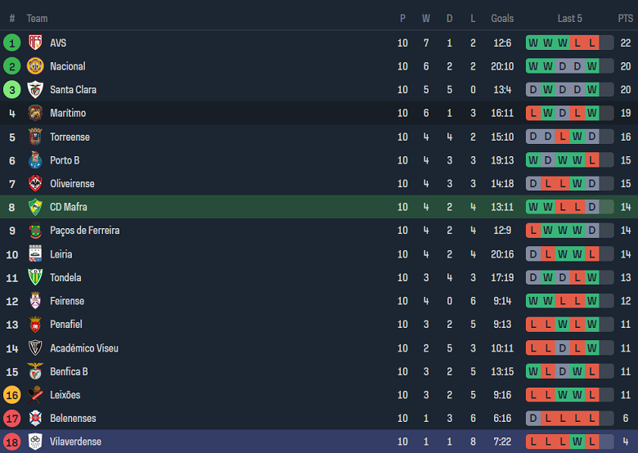Viewport: 638px width, 453px height.
Task: Click the Benfica B eagle crest
Action: 35,371
